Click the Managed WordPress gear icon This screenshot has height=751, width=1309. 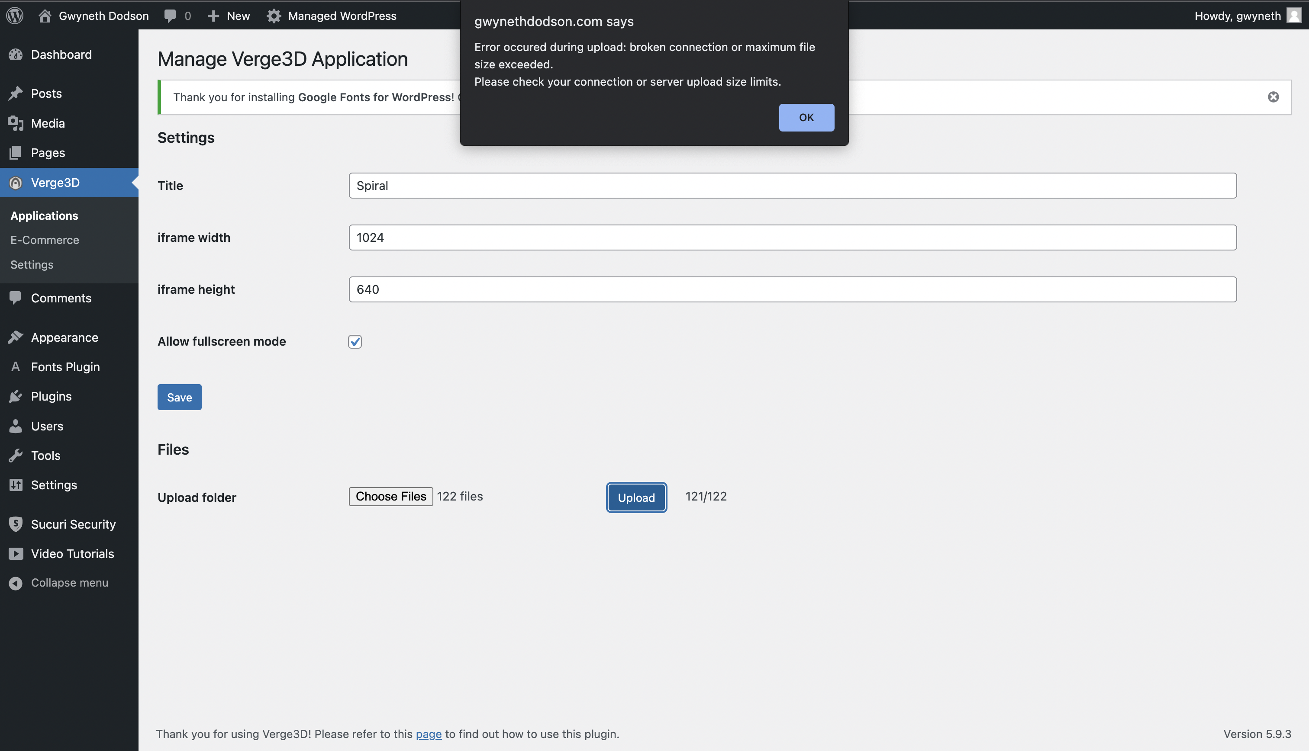(274, 16)
